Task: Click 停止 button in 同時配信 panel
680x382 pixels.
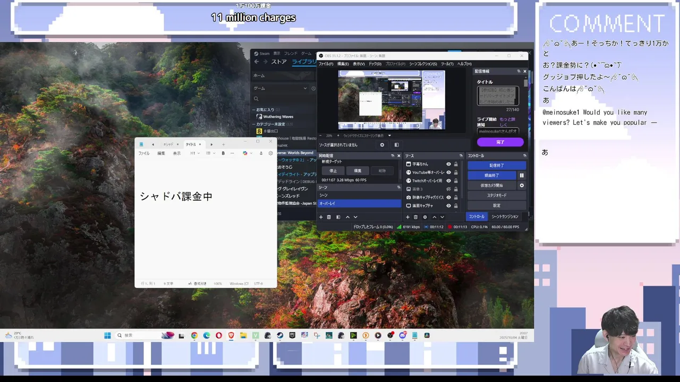Action: click(x=333, y=171)
